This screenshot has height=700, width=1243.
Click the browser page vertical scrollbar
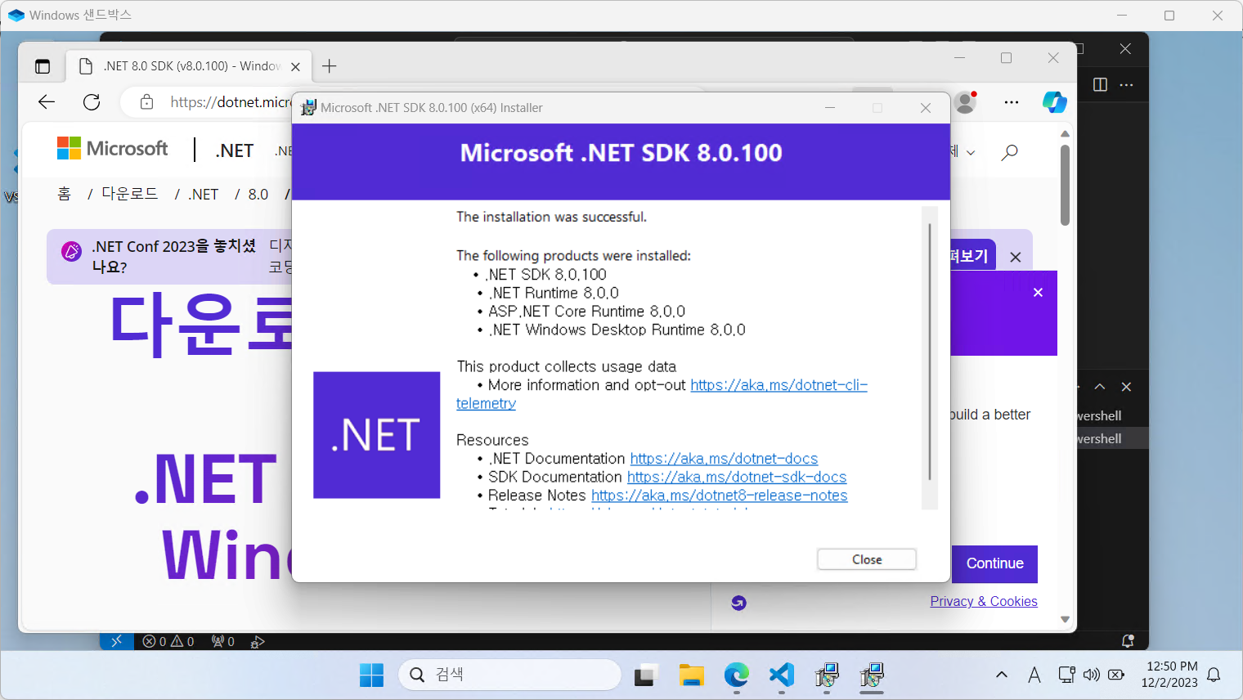1065,185
